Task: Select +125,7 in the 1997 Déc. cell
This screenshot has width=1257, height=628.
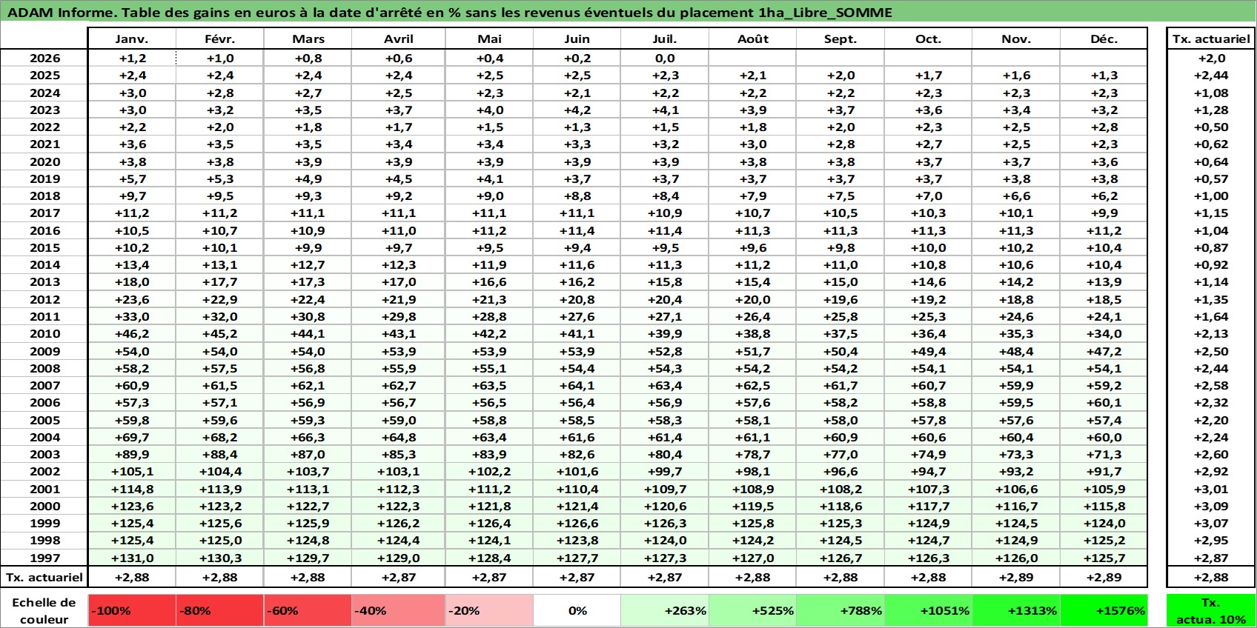Action: [1104, 558]
